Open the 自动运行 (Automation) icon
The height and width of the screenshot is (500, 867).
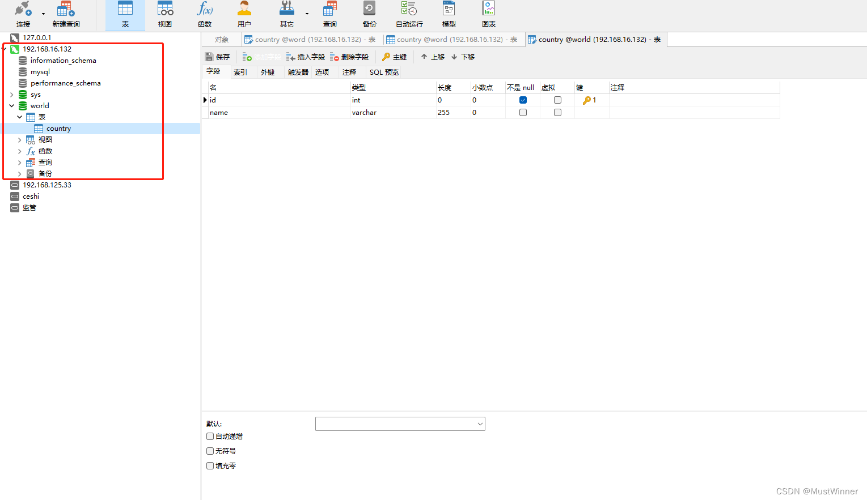(x=408, y=14)
